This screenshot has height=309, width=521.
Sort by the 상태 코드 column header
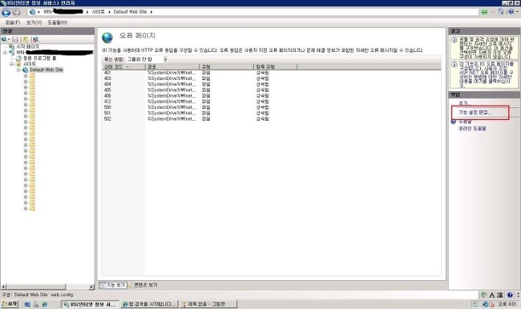123,66
